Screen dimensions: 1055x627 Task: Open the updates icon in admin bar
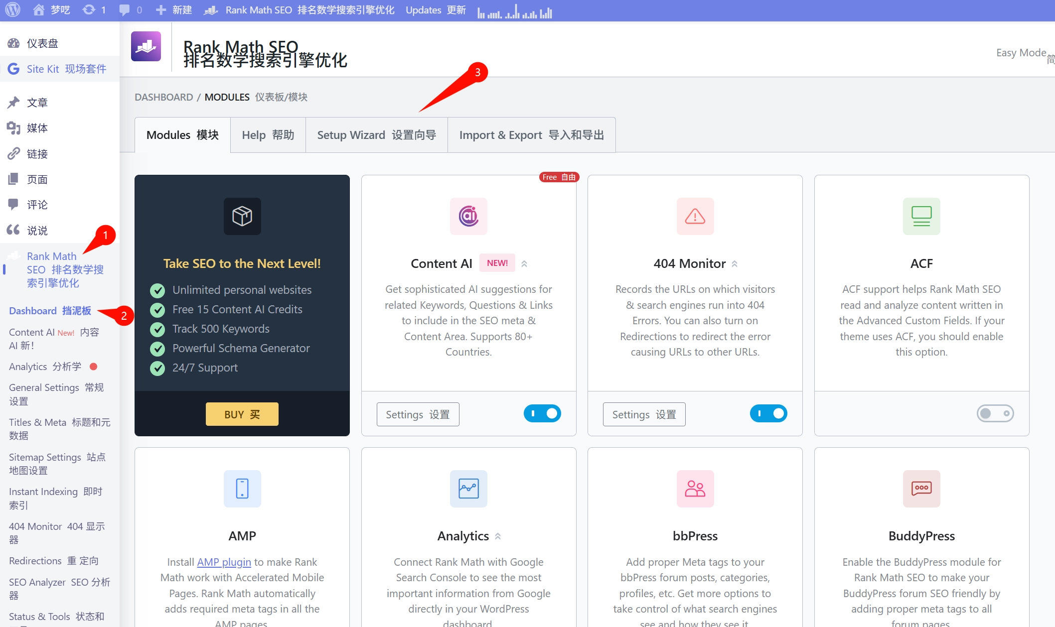pyautogui.click(x=89, y=10)
